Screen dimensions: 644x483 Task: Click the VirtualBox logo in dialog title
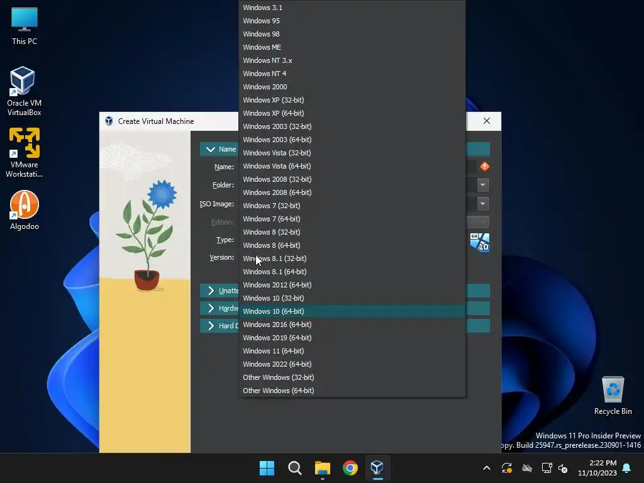coord(109,121)
